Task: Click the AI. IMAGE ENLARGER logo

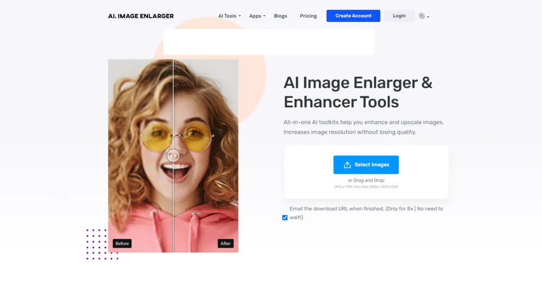Action: pos(141,16)
